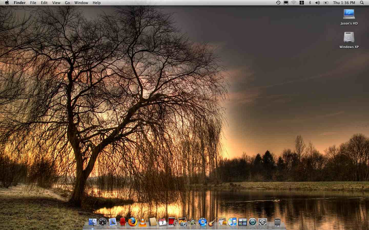The height and width of the screenshot is (230, 369).
Task: Select the Windows XP desktop volume
Action: pyautogui.click(x=349, y=40)
